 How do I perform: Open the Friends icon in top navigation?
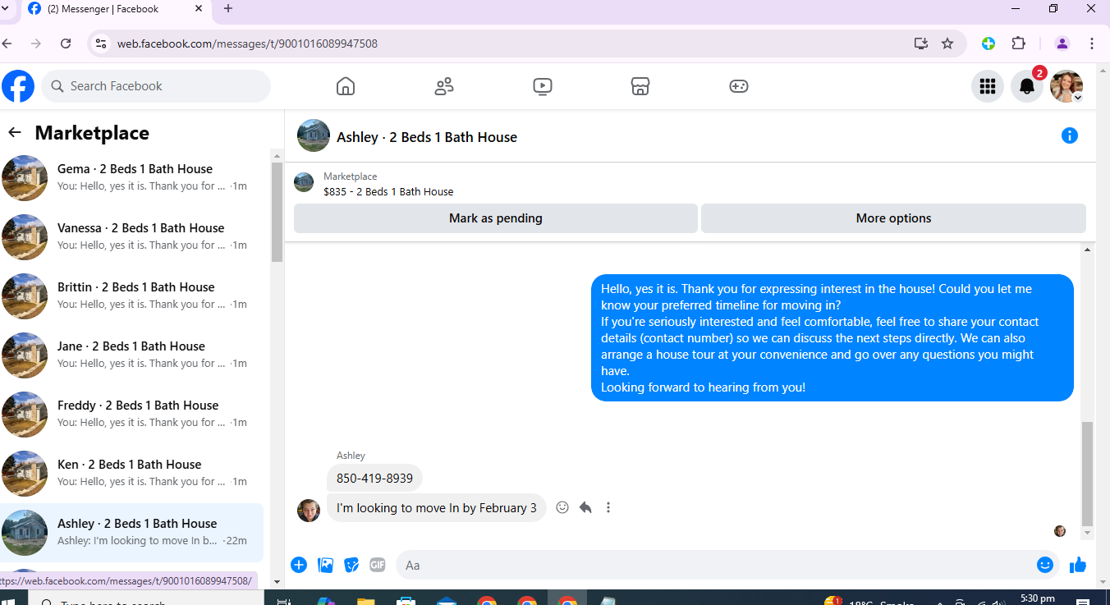(x=444, y=86)
